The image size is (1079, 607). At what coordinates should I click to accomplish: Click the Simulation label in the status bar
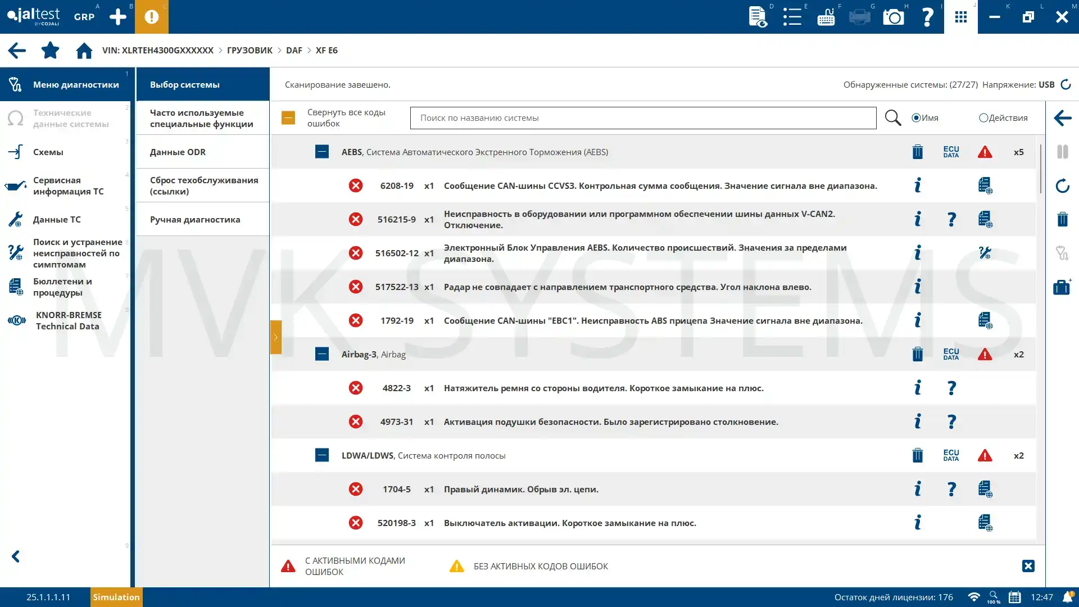click(116, 597)
